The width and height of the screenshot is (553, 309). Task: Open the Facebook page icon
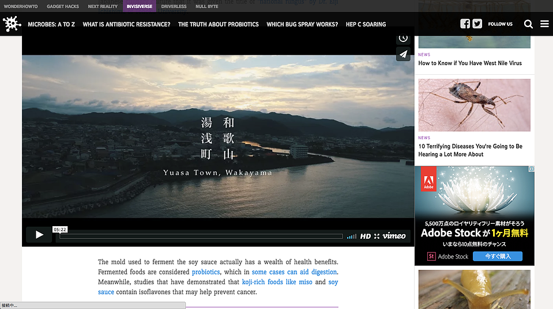pos(465,24)
